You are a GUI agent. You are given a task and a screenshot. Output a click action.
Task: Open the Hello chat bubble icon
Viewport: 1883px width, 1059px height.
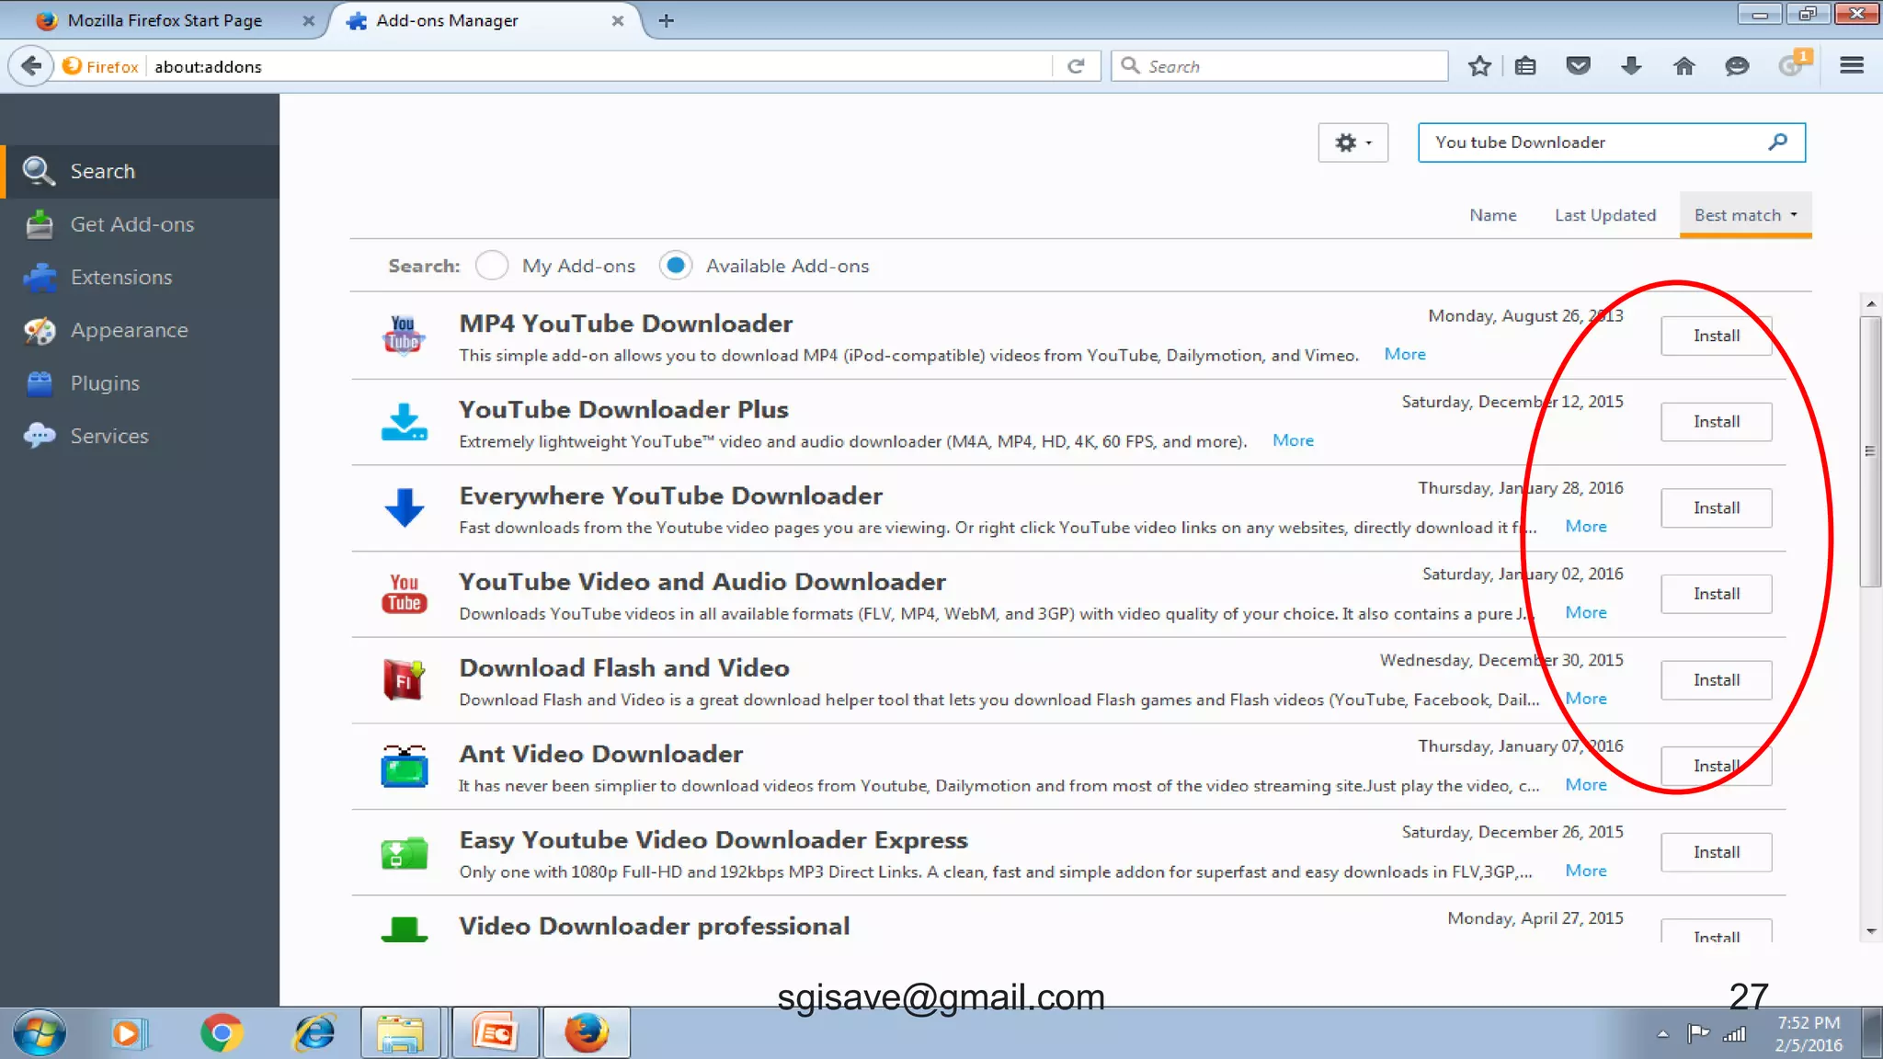tap(1736, 66)
